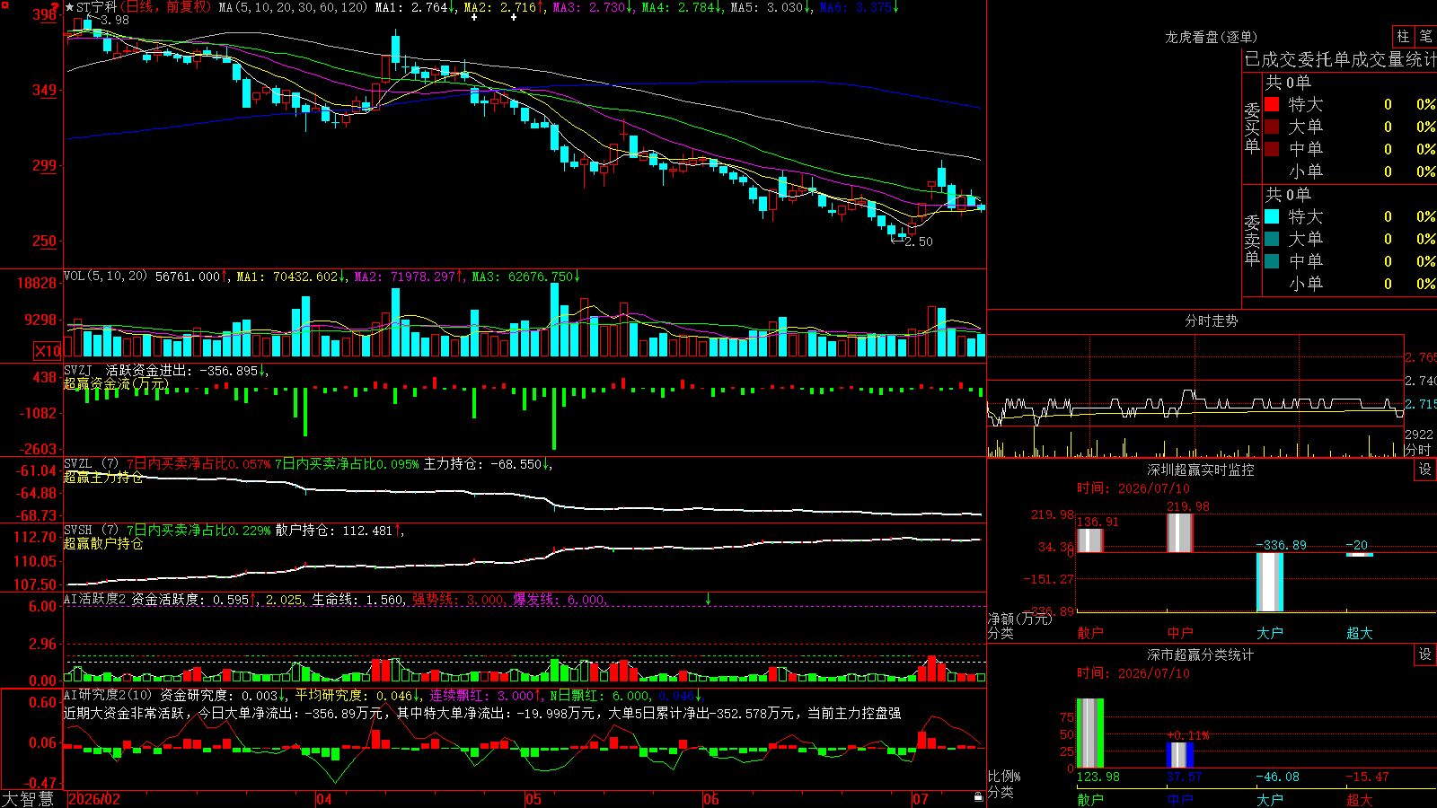1437x808 pixels.
Task: Click the 委买单 section label
Action: (1252, 127)
